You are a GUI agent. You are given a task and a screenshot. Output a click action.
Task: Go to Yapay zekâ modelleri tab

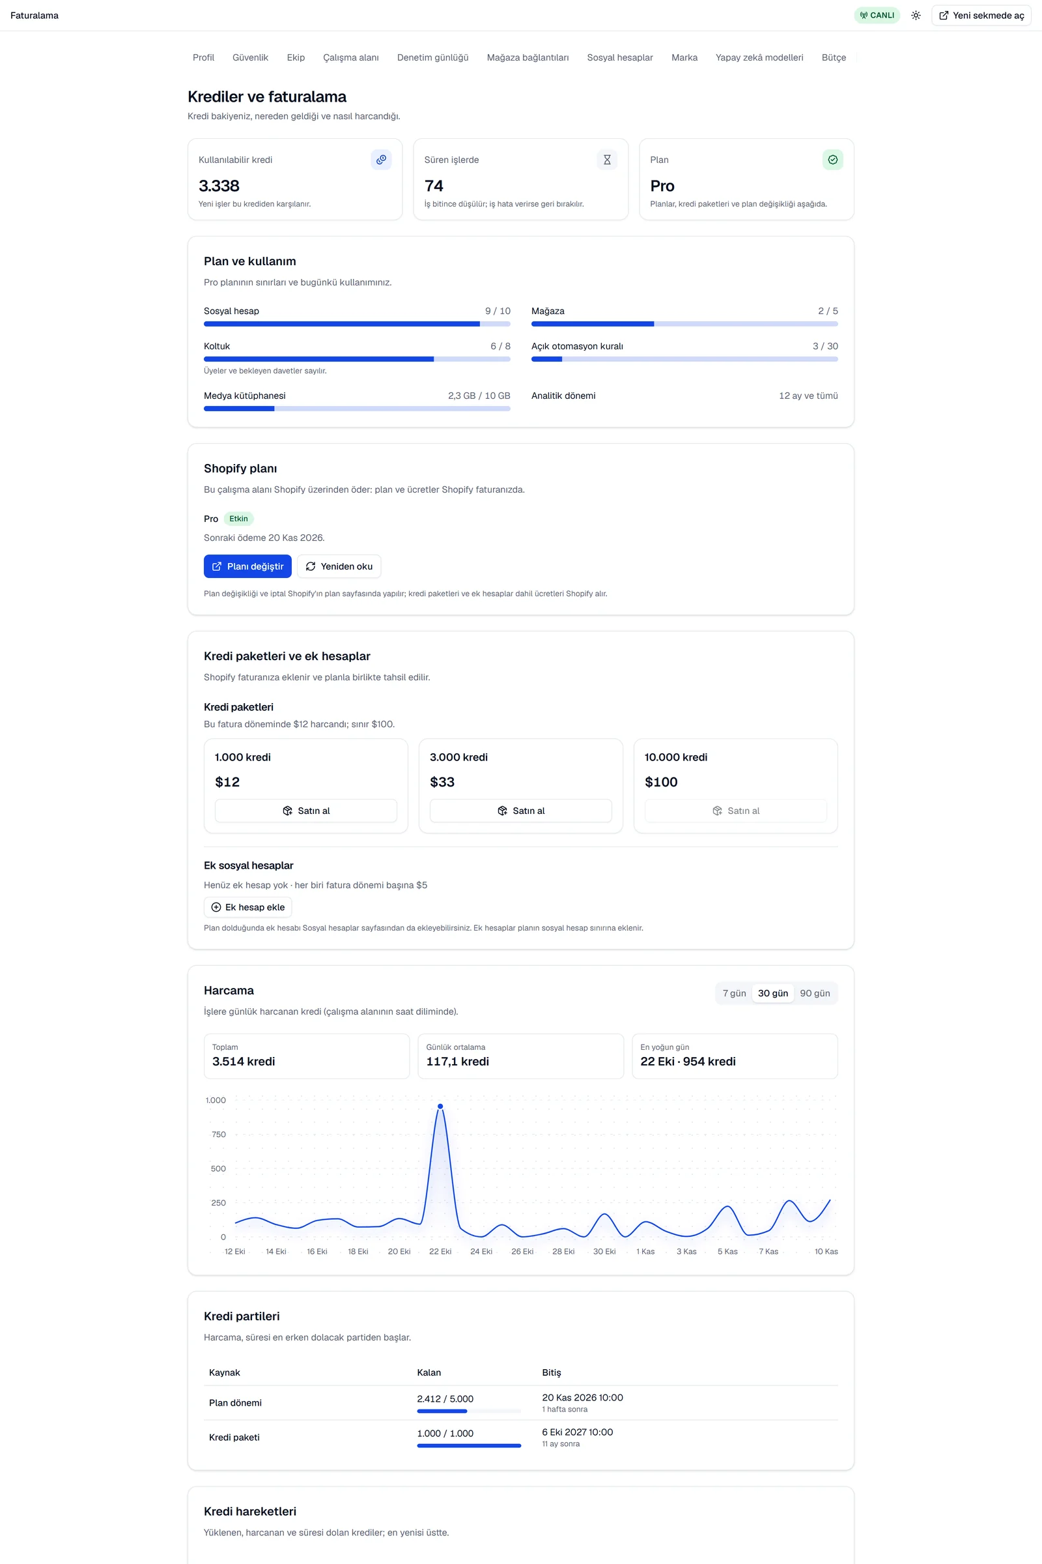[x=759, y=58]
